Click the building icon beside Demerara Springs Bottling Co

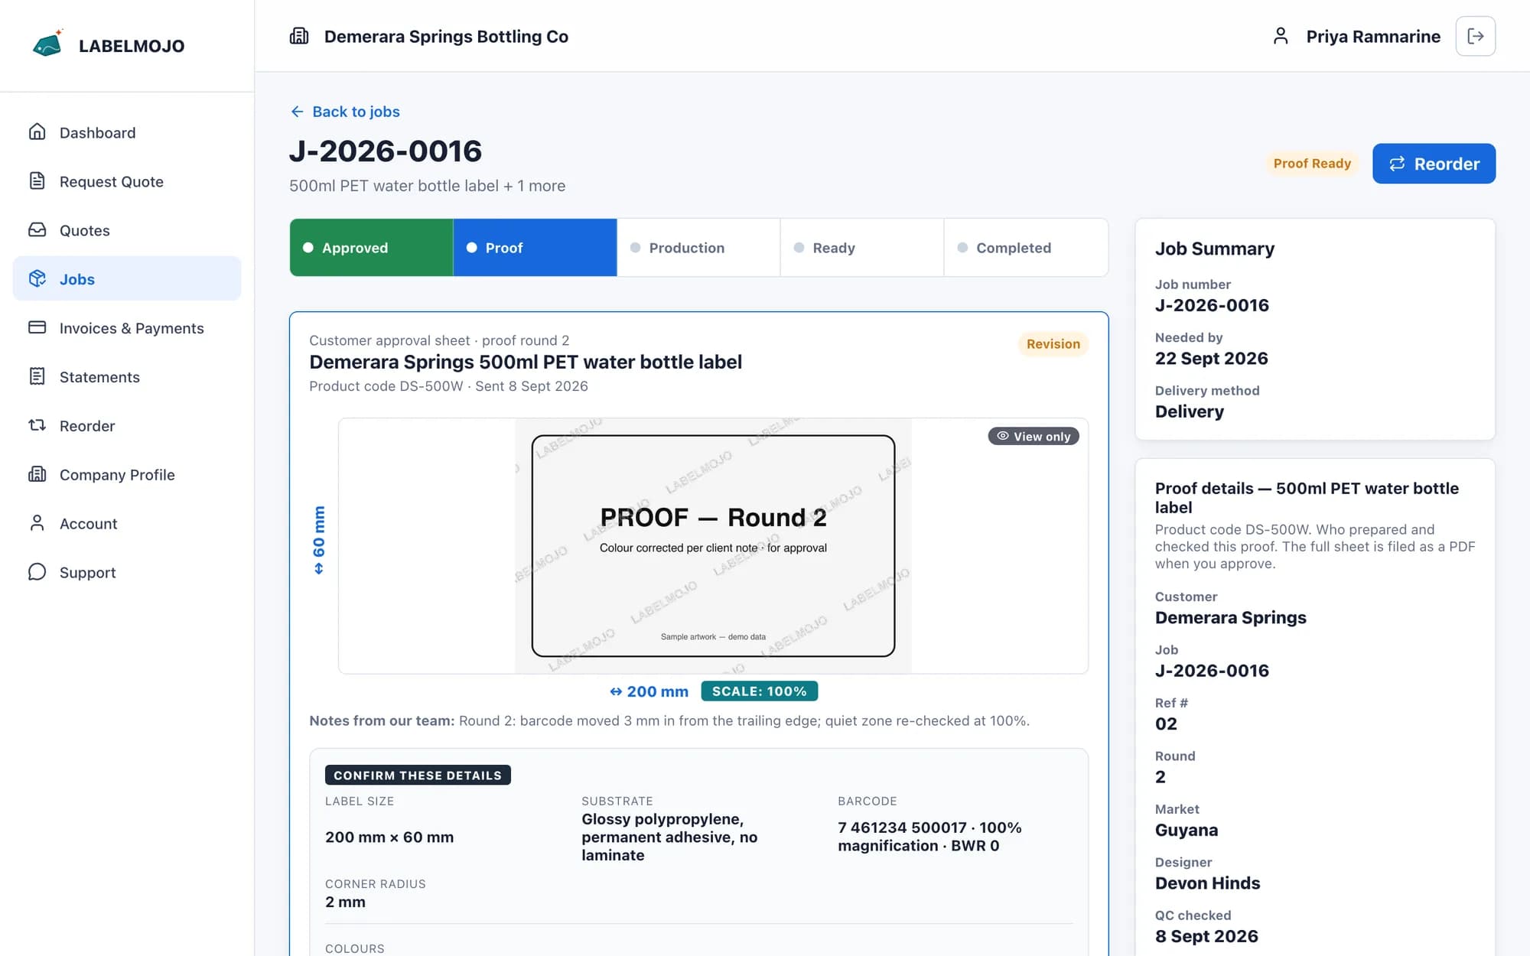pyautogui.click(x=299, y=36)
